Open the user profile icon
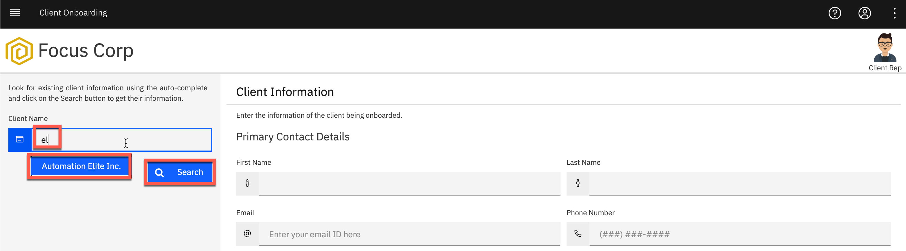Viewport: 906px width, 251px height. 864,13
